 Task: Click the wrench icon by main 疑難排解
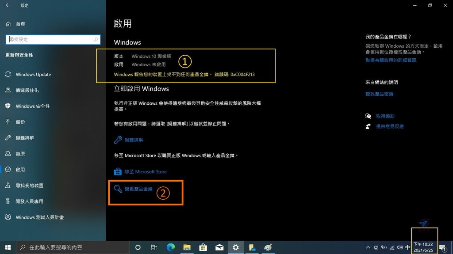(x=118, y=140)
